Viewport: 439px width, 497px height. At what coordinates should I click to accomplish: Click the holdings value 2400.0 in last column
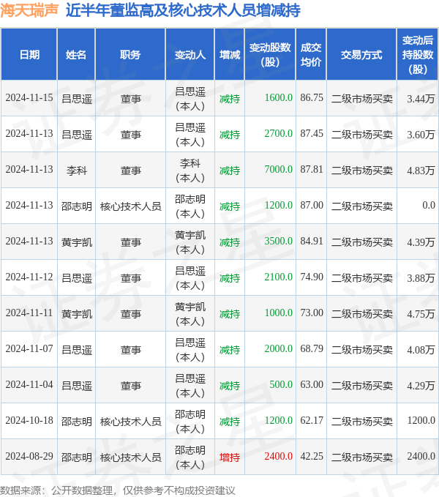click(421, 456)
